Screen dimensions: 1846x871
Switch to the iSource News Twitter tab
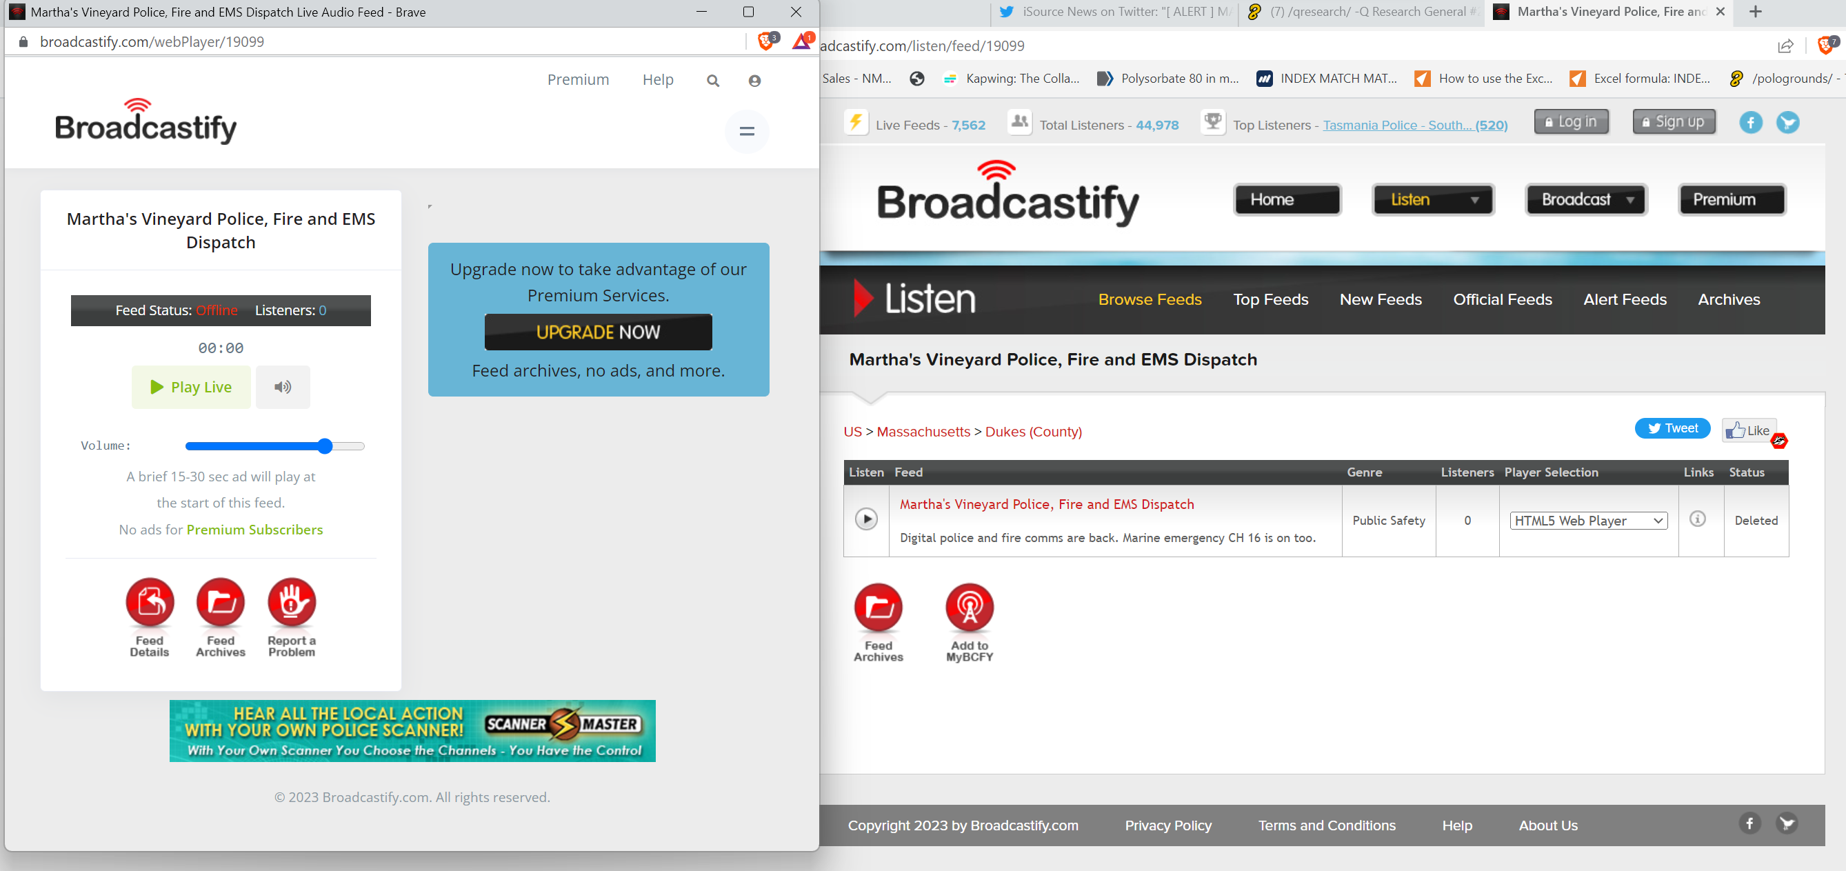pos(1115,12)
